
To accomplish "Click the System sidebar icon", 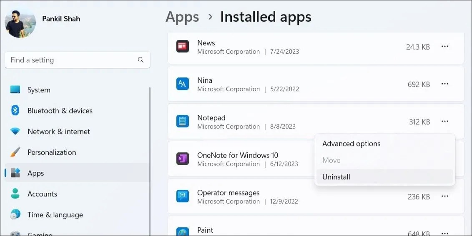I will pyautogui.click(x=15, y=89).
